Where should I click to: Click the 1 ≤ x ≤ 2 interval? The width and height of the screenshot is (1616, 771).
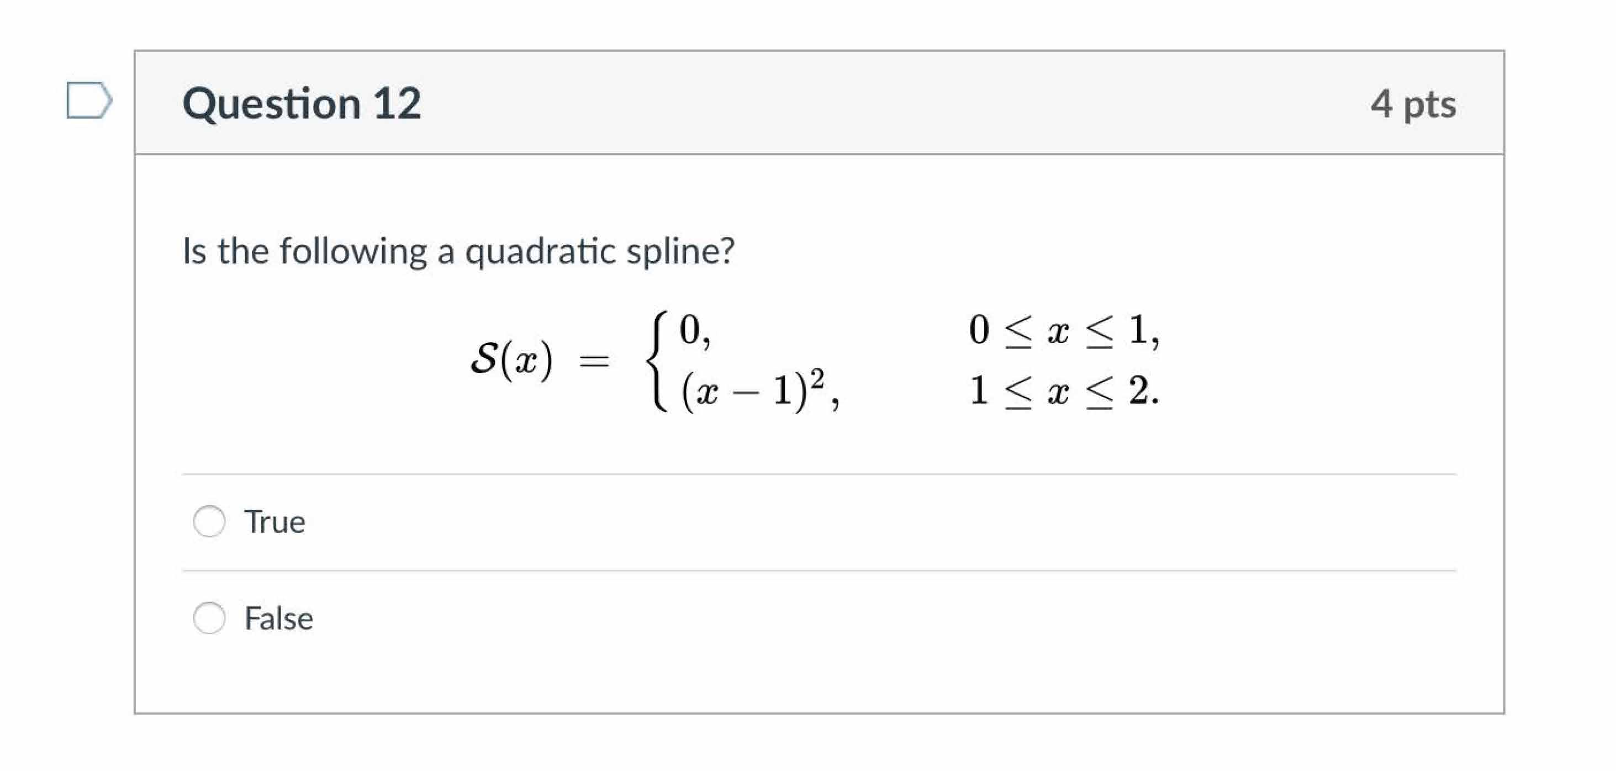tap(1063, 391)
